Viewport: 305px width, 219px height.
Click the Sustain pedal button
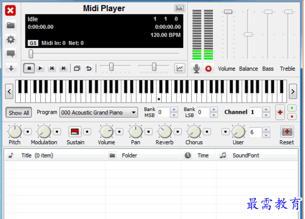pos(75,132)
